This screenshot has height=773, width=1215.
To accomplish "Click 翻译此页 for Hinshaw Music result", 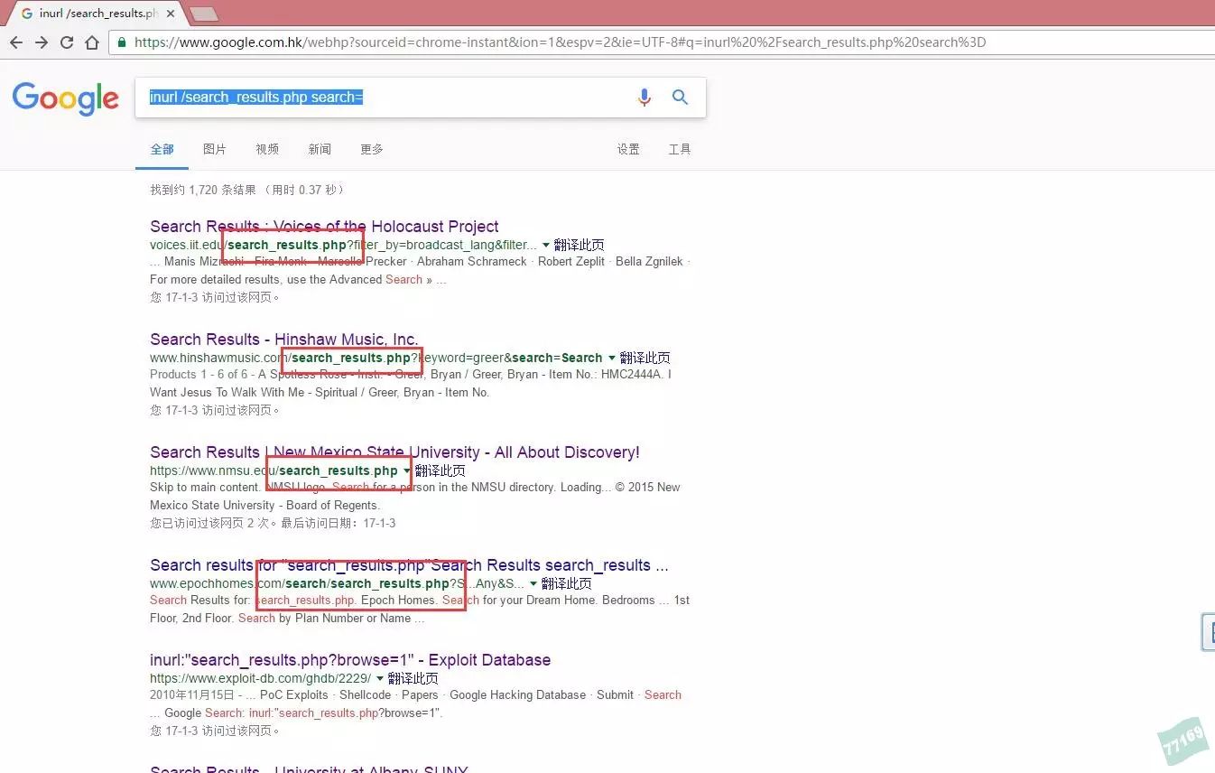I will [645, 358].
